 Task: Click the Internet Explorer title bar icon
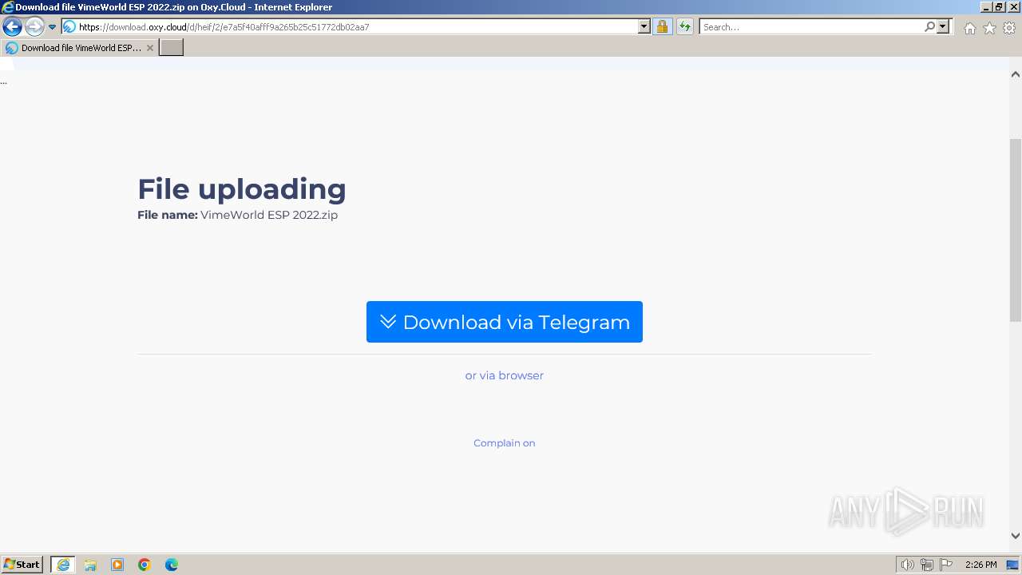point(8,6)
